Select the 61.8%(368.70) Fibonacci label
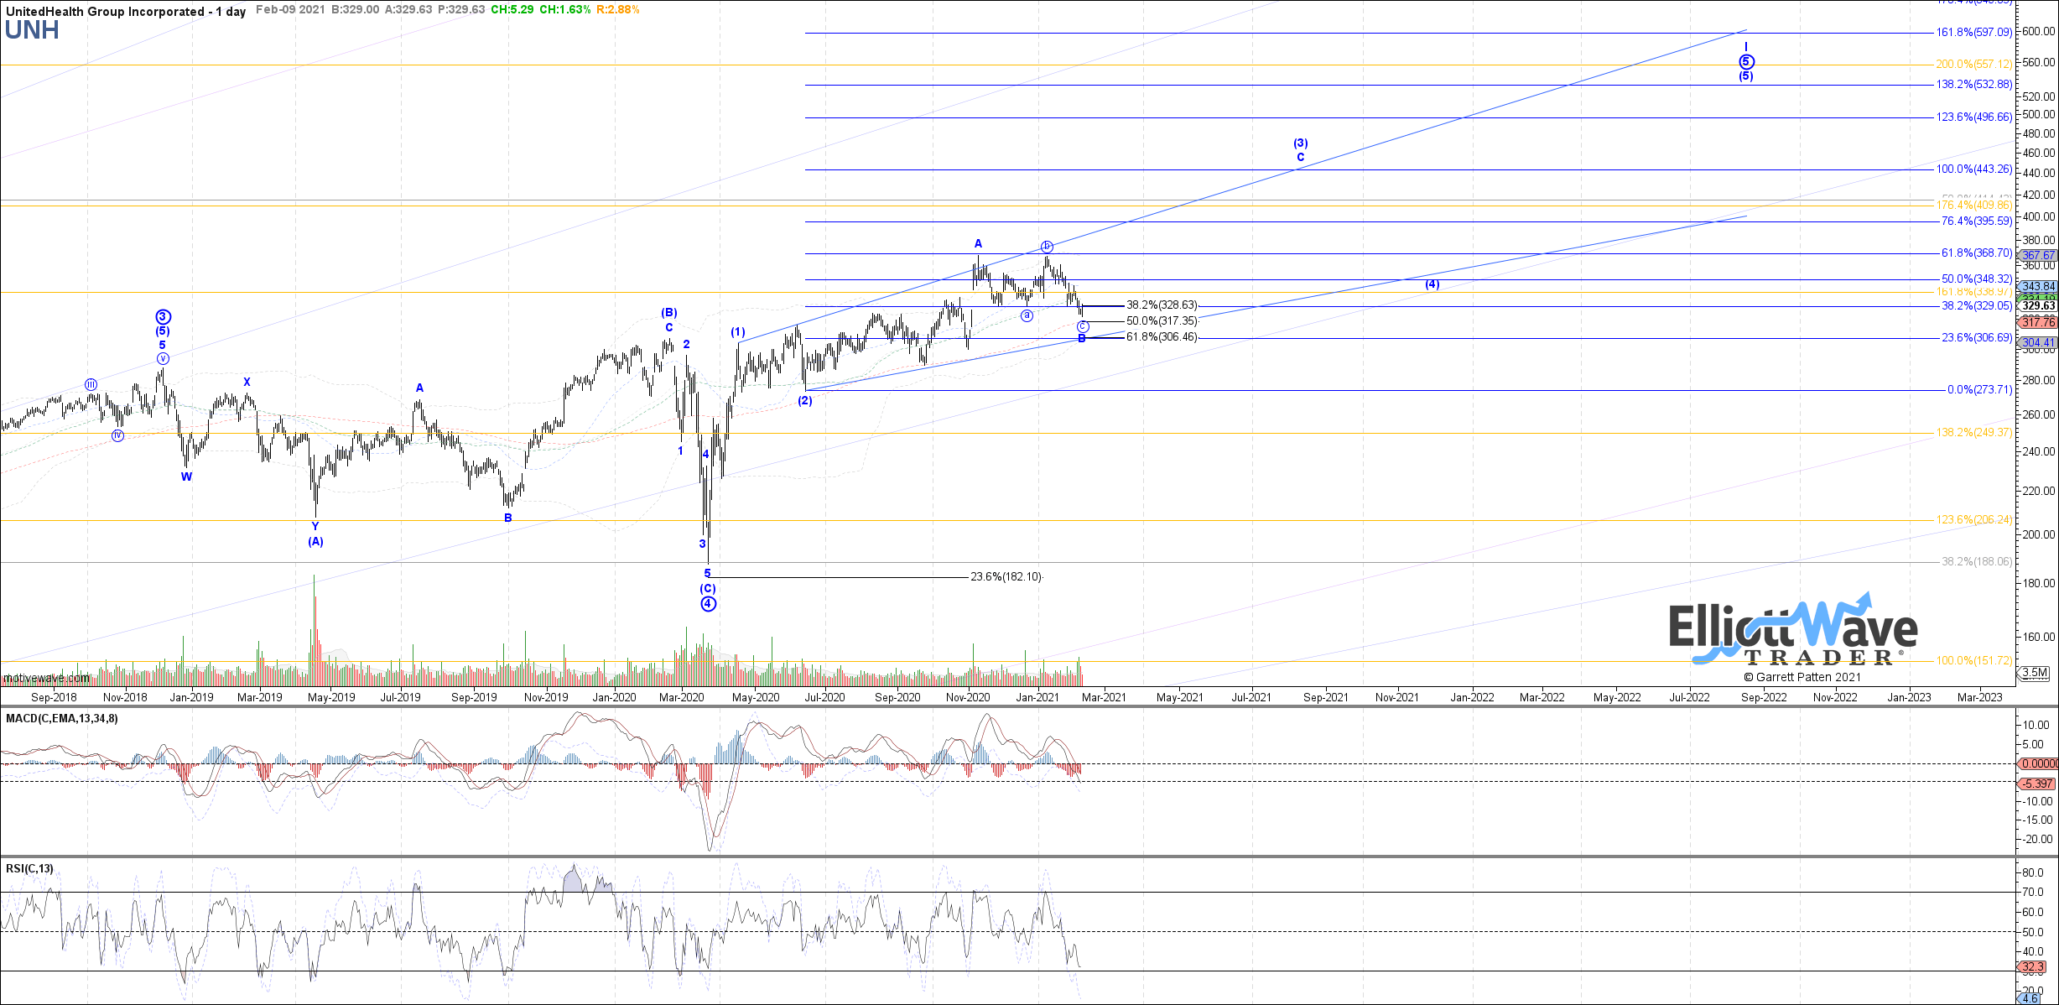2059x1005 pixels. pos(1977,253)
